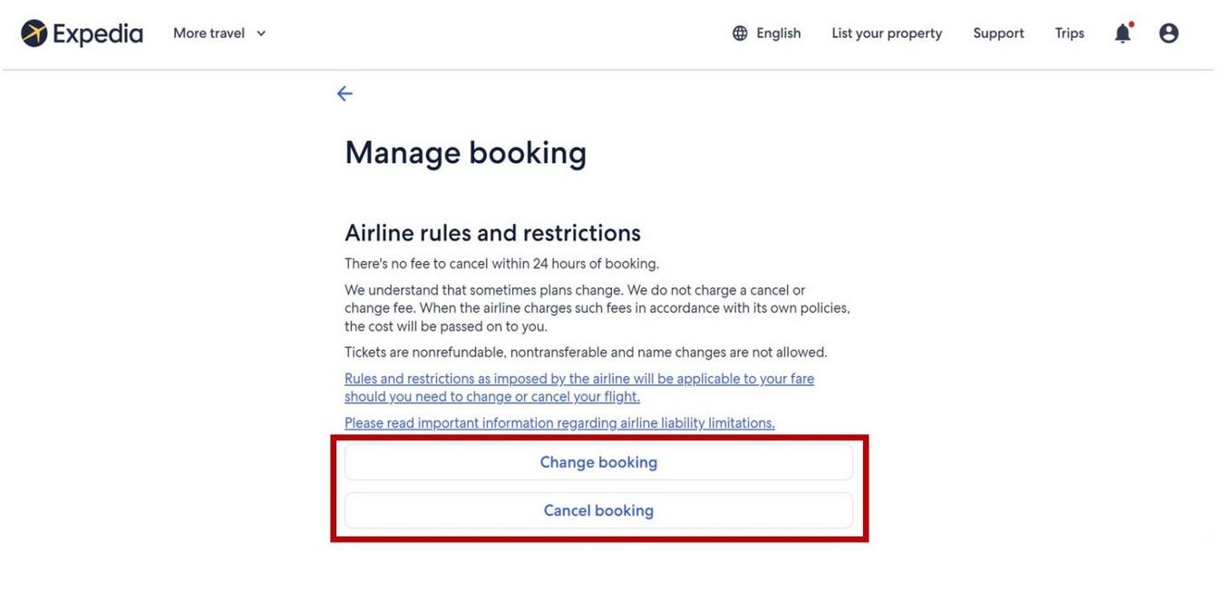
Task: Open List your property
Action: click(x=887, y=34)
